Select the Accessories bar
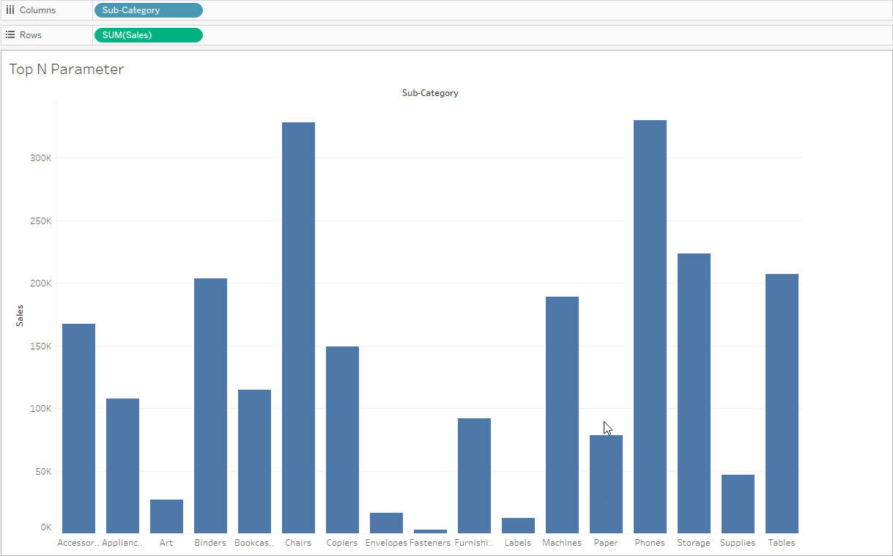Image resolution: width=893 pixels, height=556 pixels. (78, 428)
